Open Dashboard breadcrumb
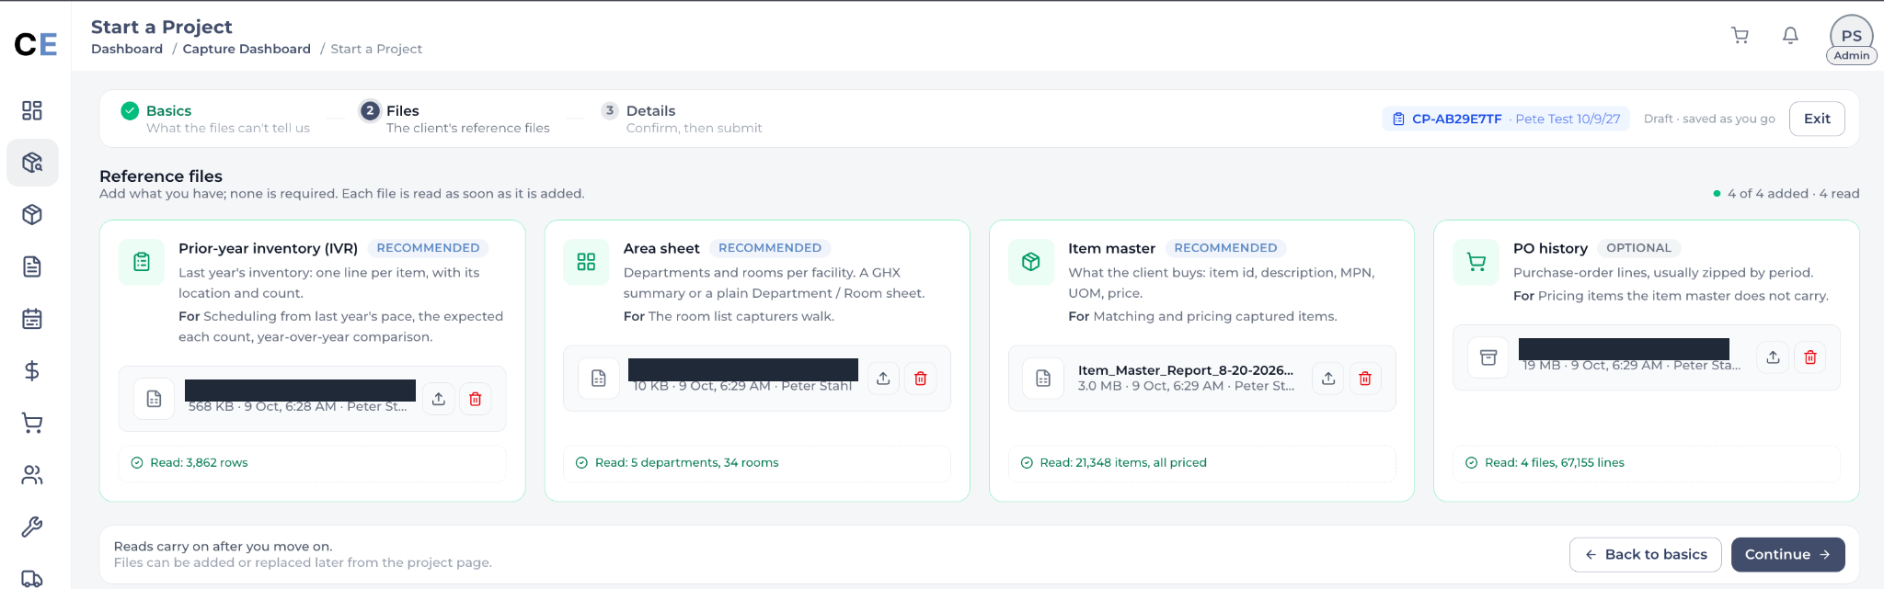The width and height of the screenshot is (1884, 589). pos(127,49)
